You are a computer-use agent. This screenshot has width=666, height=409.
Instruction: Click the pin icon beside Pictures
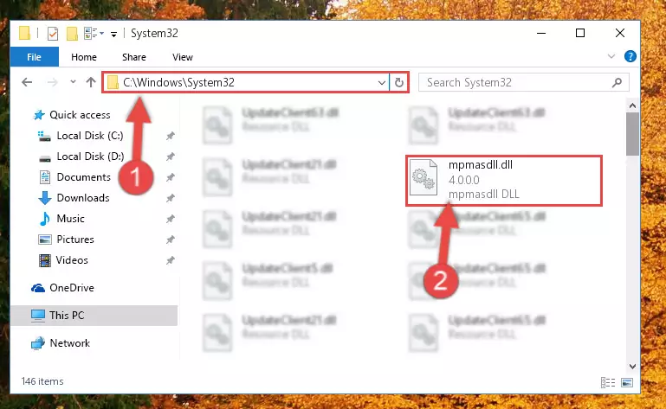(x=171, y=240)
